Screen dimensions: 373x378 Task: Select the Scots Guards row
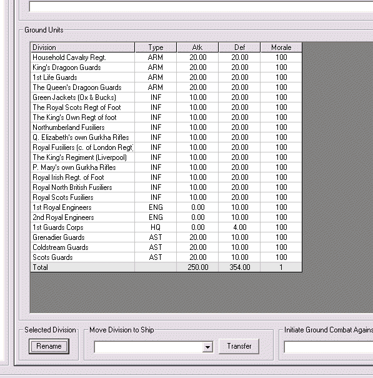tap(166, 257)
